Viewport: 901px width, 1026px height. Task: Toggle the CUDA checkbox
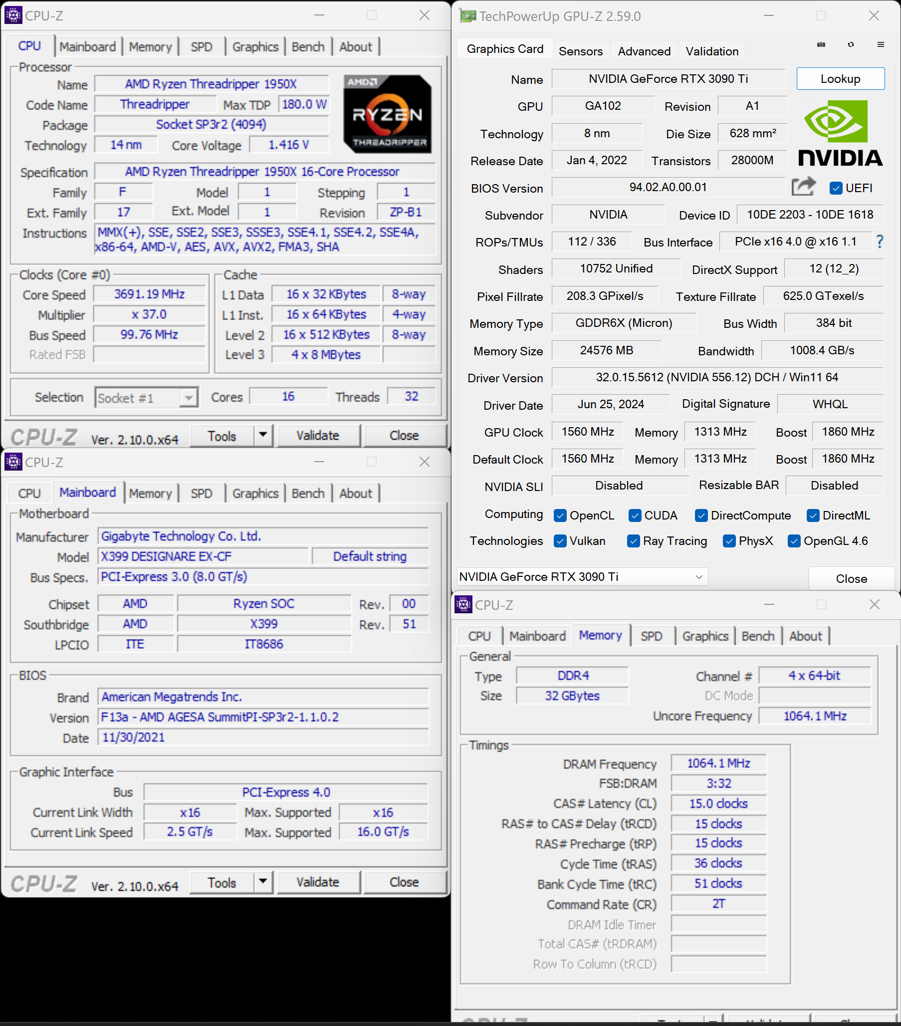635,515
